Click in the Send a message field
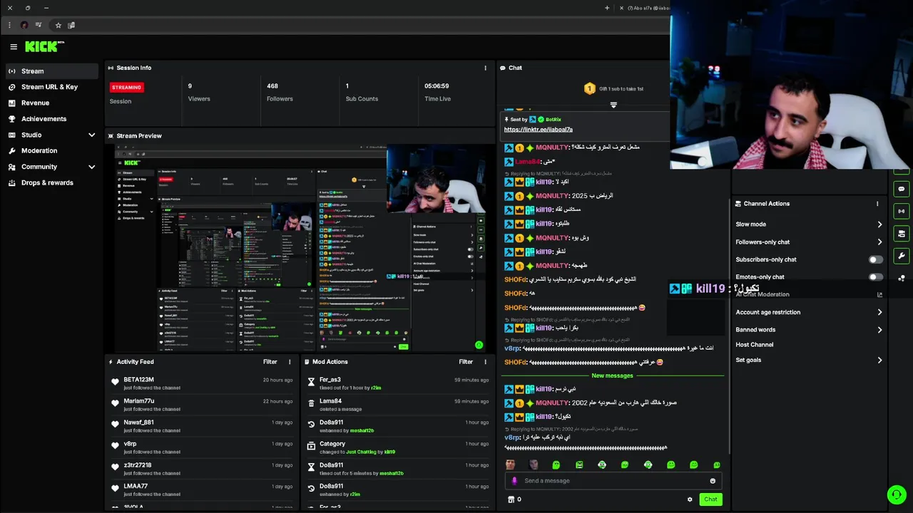This screenshot has width=913, height=513. coord(613,481)
